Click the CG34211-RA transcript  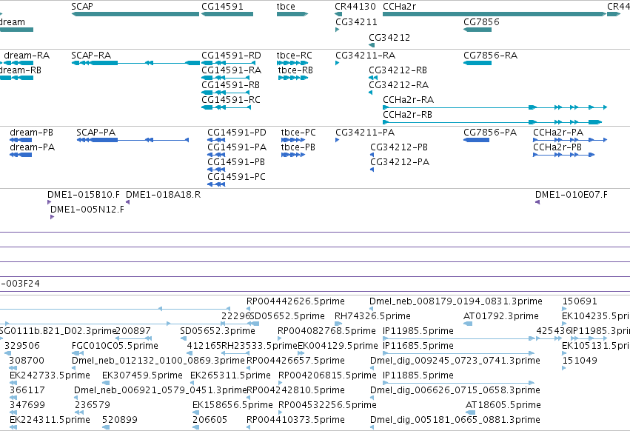pyautogui.click(x=338, y=63)
